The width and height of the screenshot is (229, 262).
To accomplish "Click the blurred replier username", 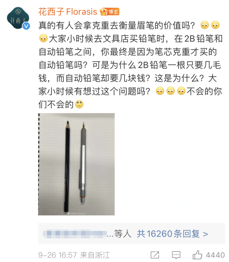I will point(75,233).
